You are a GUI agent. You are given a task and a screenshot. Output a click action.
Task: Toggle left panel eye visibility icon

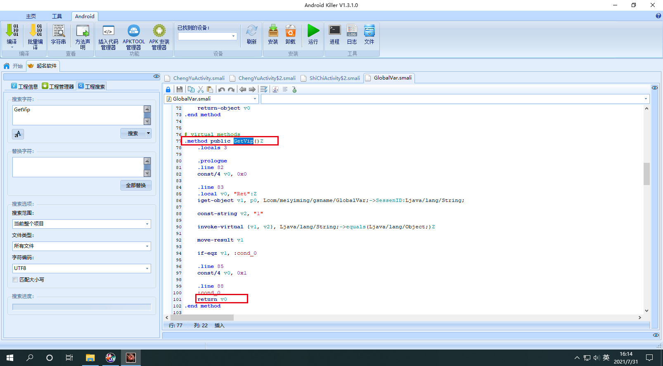(x=156, y=76)
